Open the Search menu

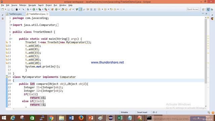point(41,5)
